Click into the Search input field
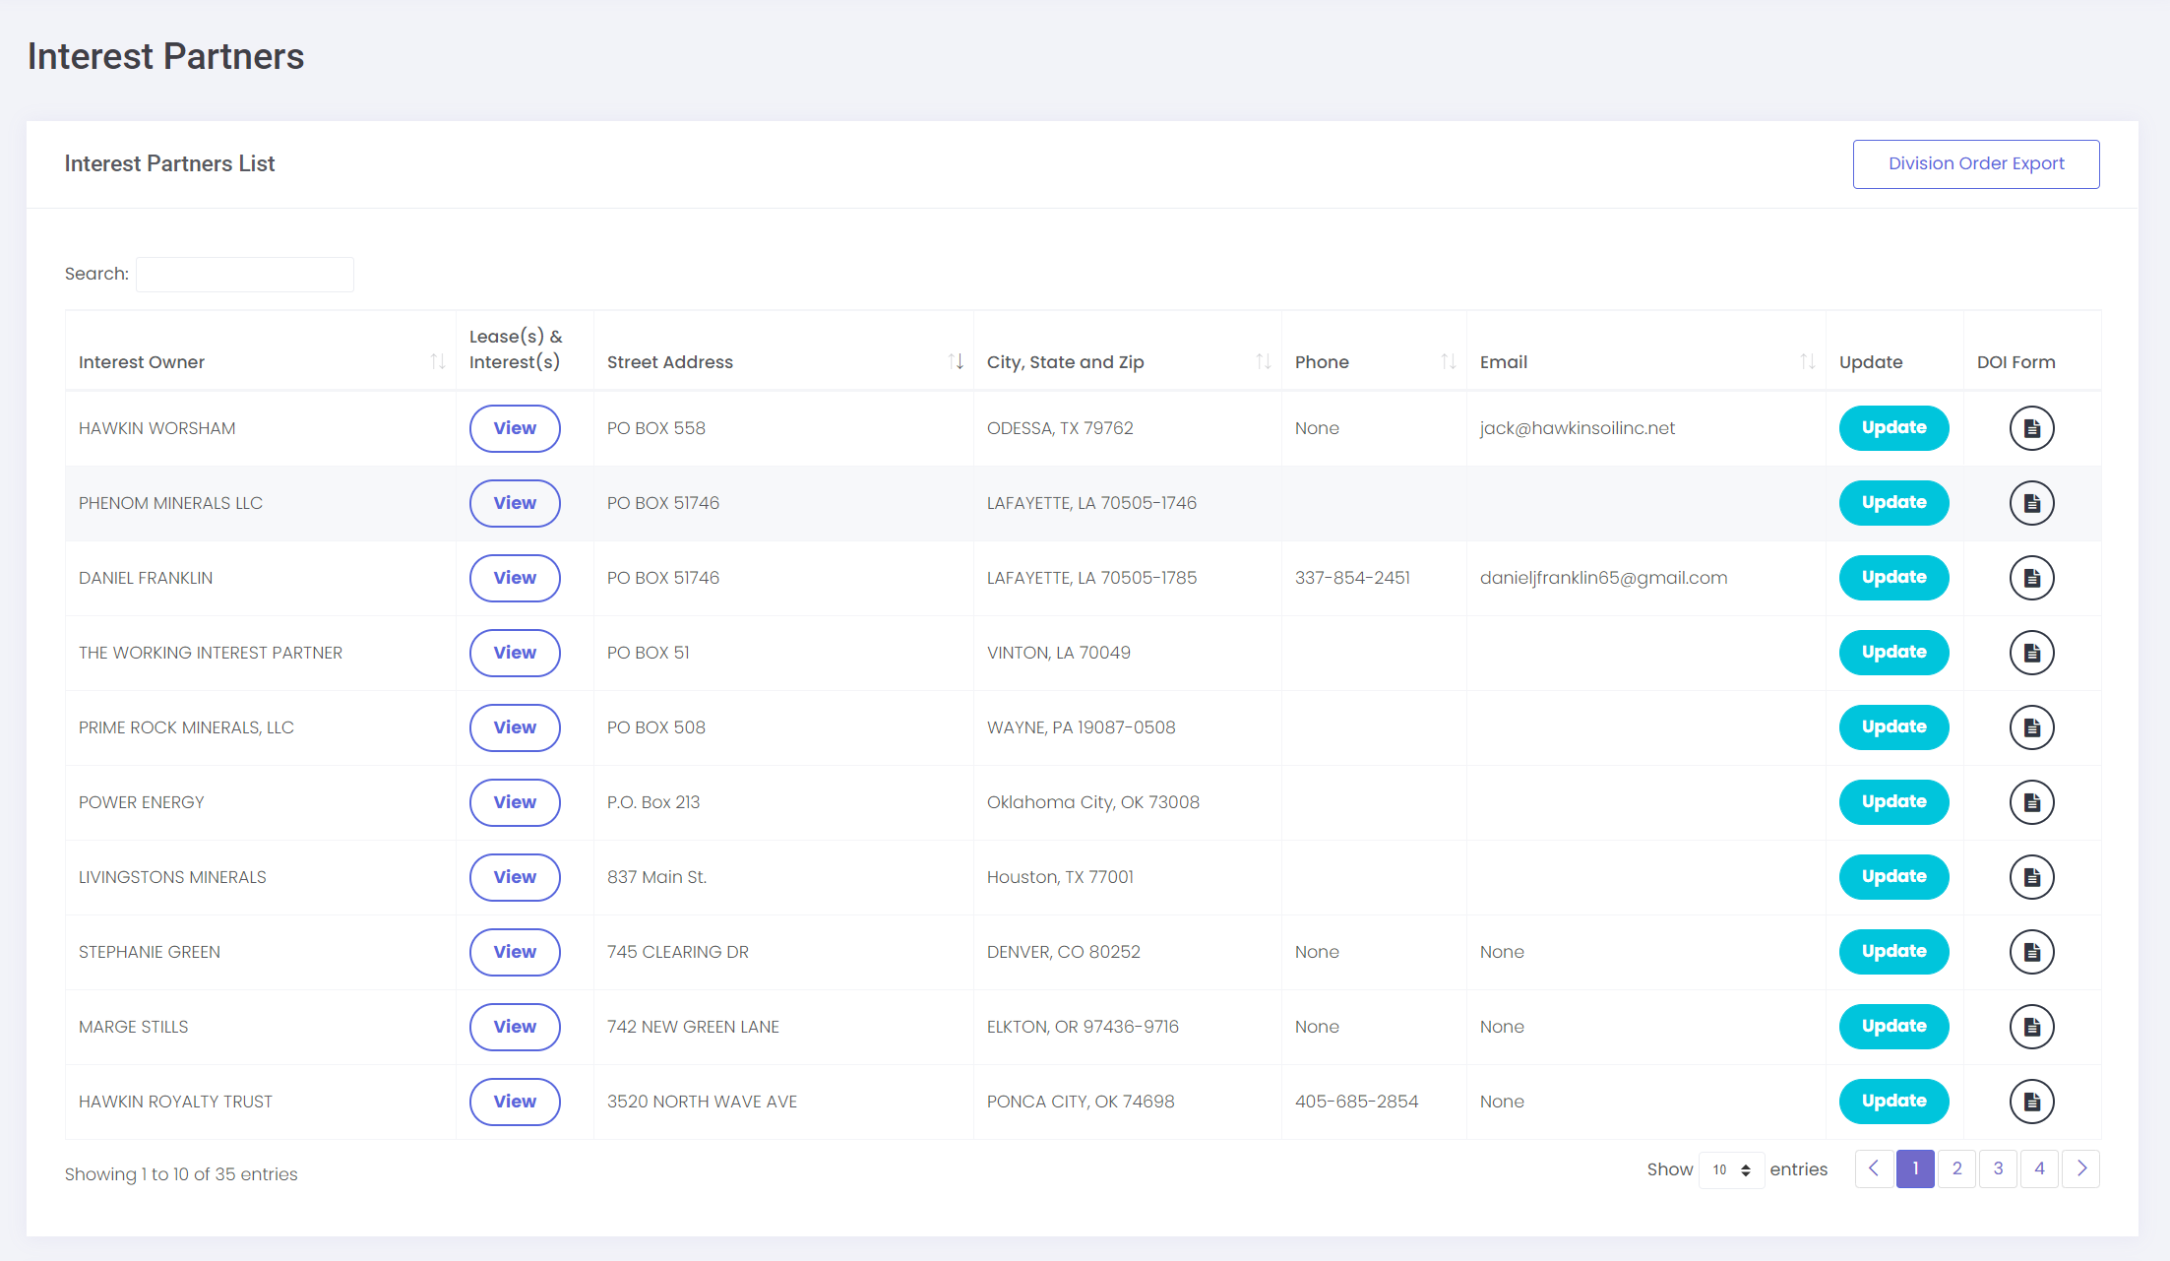Screen dimensions: 2170x1261 tap(245, 275)
